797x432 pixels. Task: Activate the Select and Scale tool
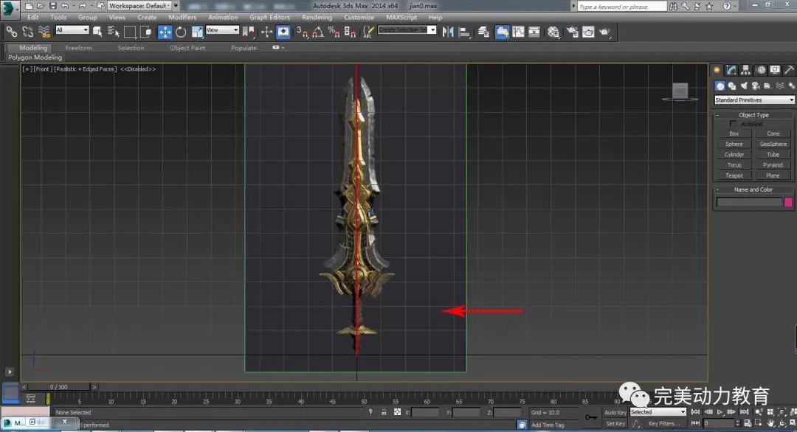pyautogui.click(x=197, y=32)
